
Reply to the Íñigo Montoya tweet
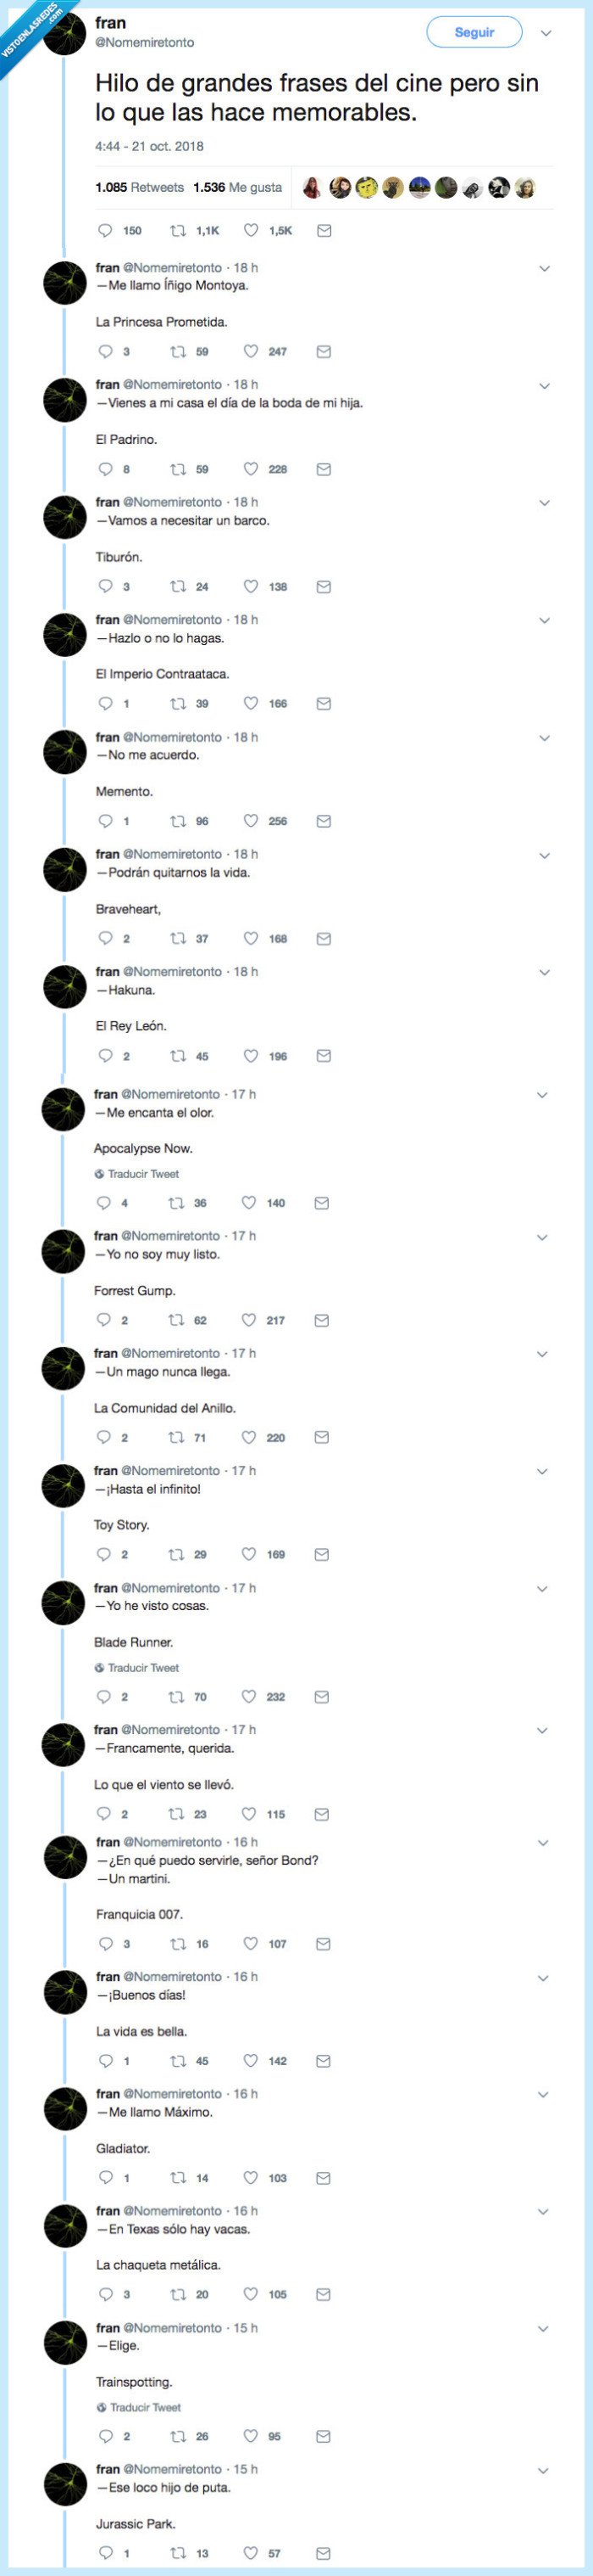[x=106, y=352]
